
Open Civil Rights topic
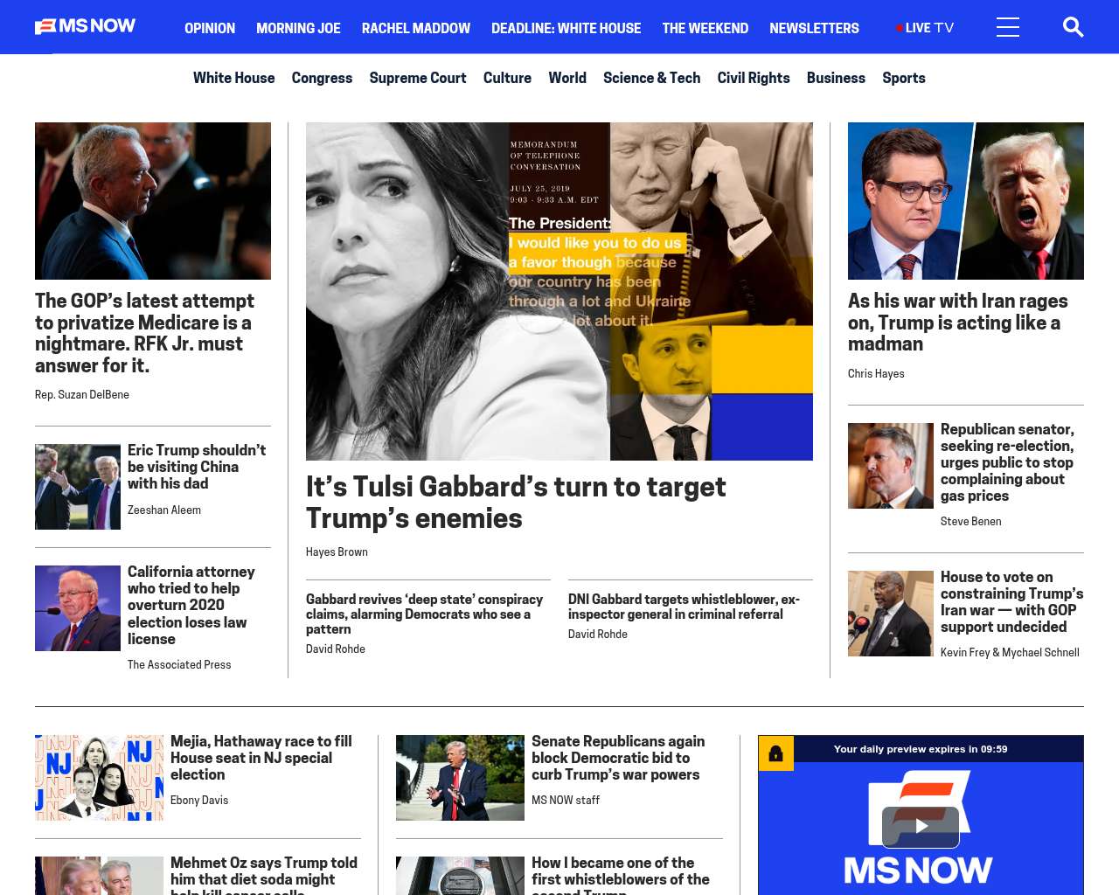tap(754, 78)
